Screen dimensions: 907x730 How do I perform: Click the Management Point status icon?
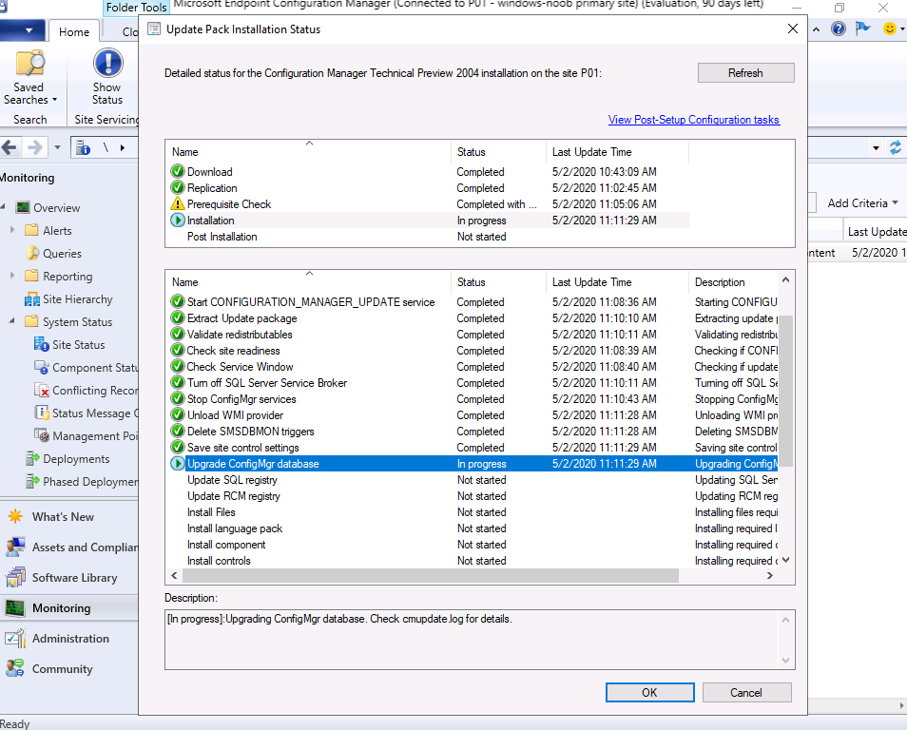click(42, 435)
